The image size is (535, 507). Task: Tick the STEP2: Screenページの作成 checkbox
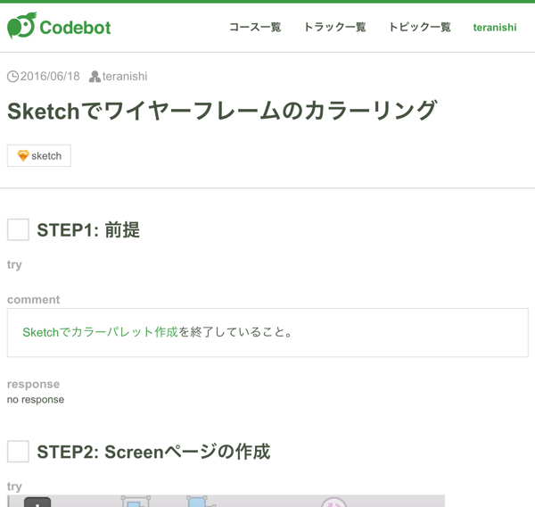[x=18, y=451]
